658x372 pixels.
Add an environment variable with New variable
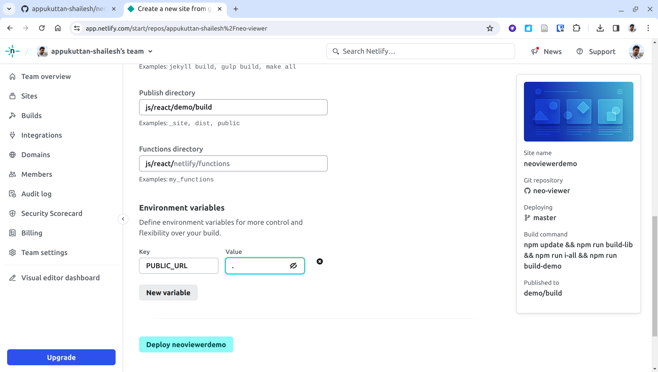[x=168, y=292]
